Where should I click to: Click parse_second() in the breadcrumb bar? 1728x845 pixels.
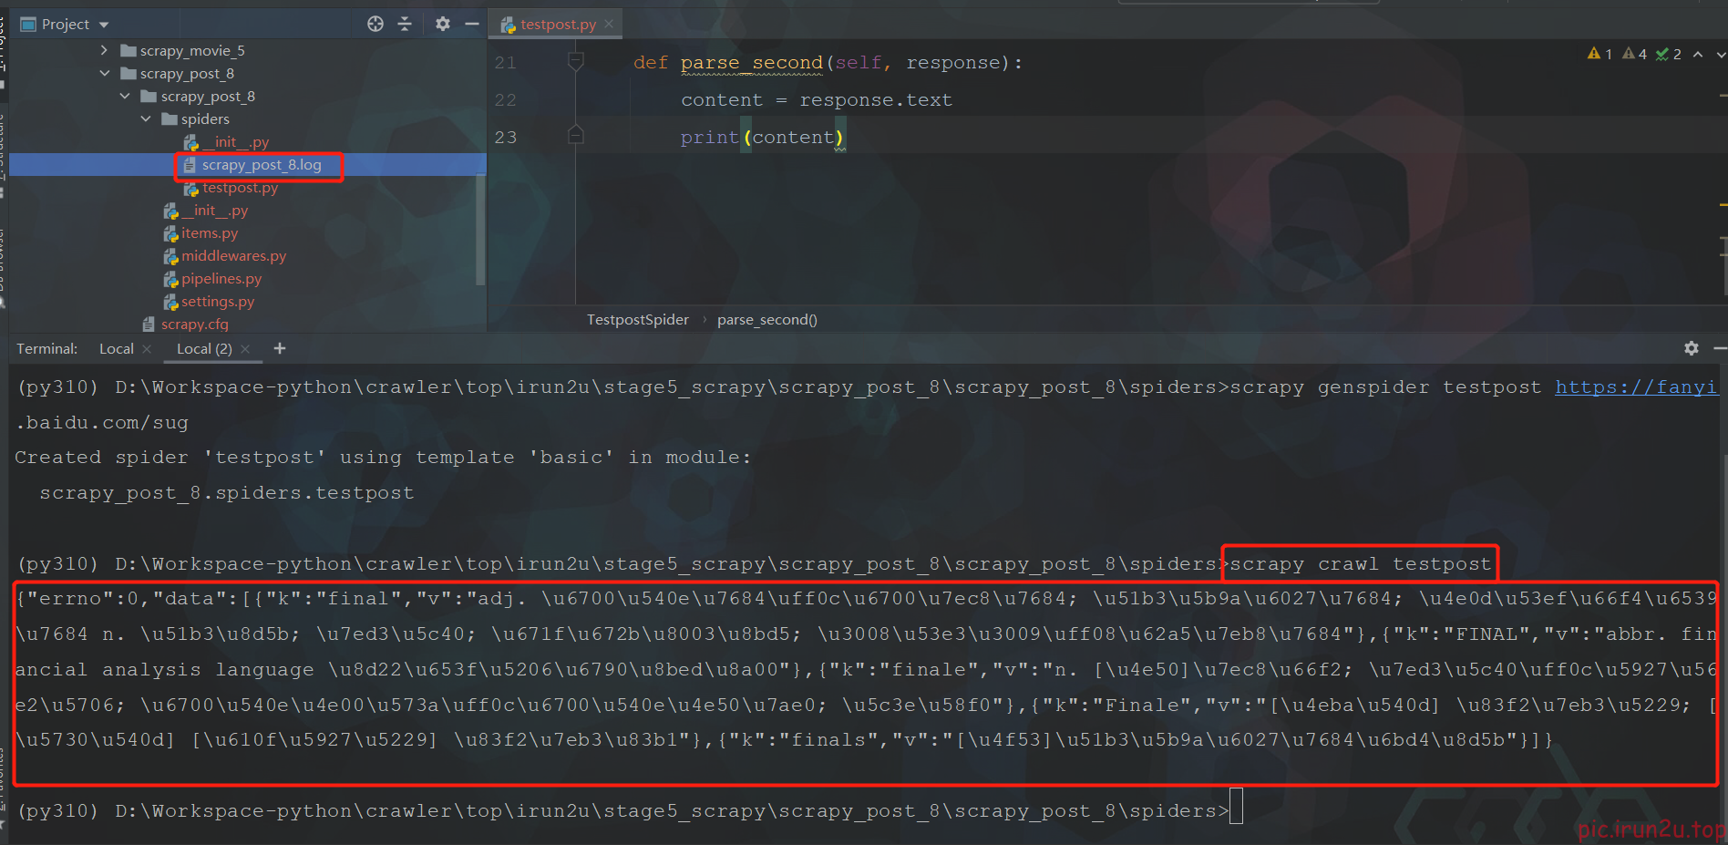pyautogui.click(x=766, y=319)
